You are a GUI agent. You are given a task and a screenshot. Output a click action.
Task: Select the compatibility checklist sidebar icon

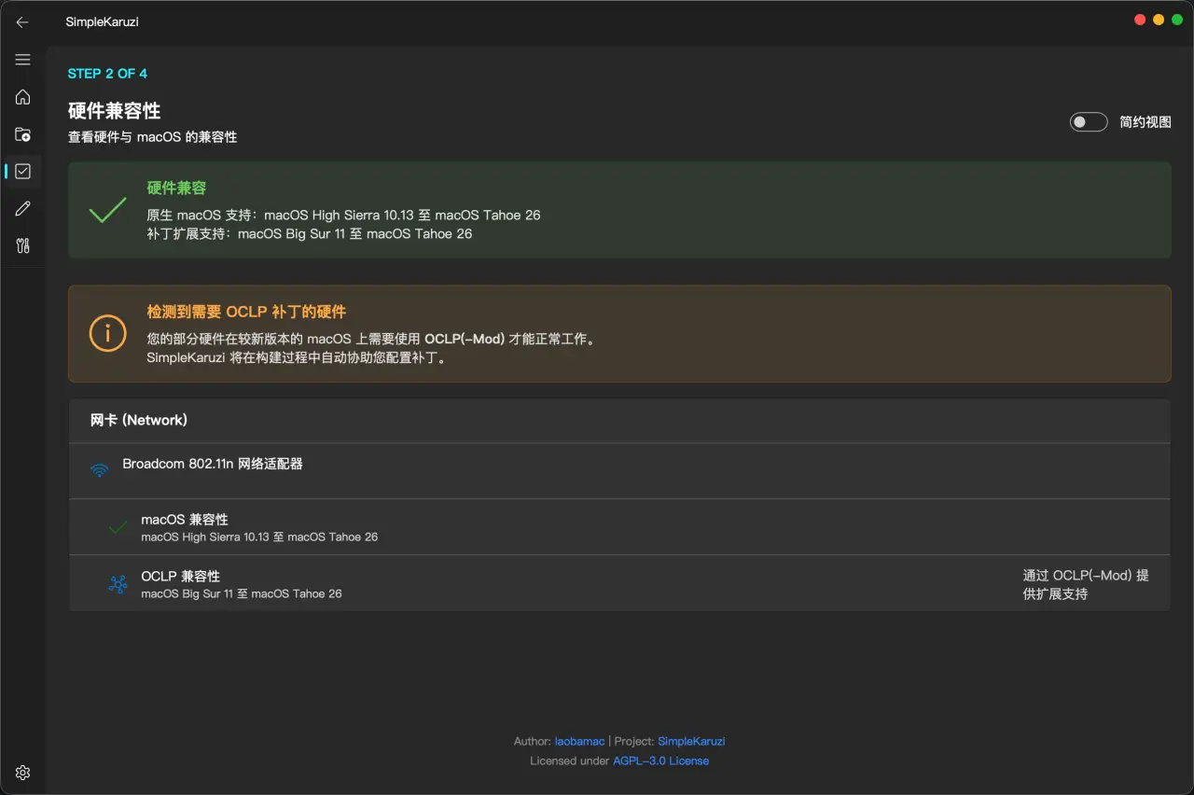click(22, 172)
